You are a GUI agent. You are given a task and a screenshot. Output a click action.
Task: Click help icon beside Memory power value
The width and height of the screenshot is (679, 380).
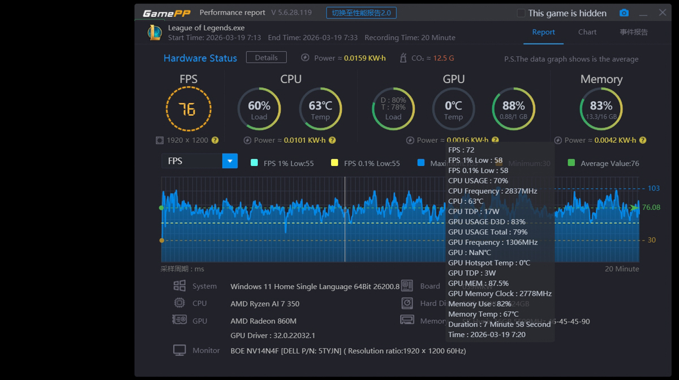click(642, 140)
